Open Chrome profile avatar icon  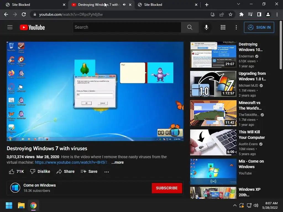pos(268,14)
